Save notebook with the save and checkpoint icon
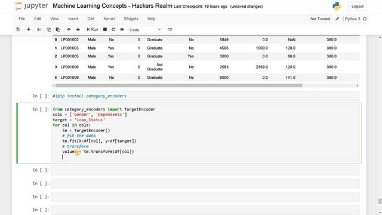The height and width of the screenshot is (215, 382). click(x=19, y=29)
